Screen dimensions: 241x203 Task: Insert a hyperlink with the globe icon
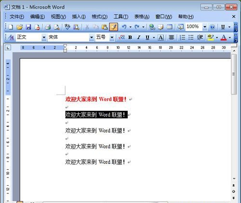coord(152,27)
